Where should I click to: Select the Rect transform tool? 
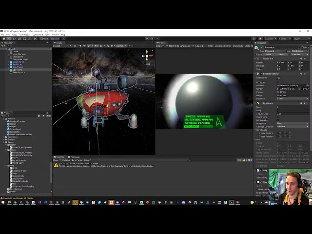click(x=25, y=39)
